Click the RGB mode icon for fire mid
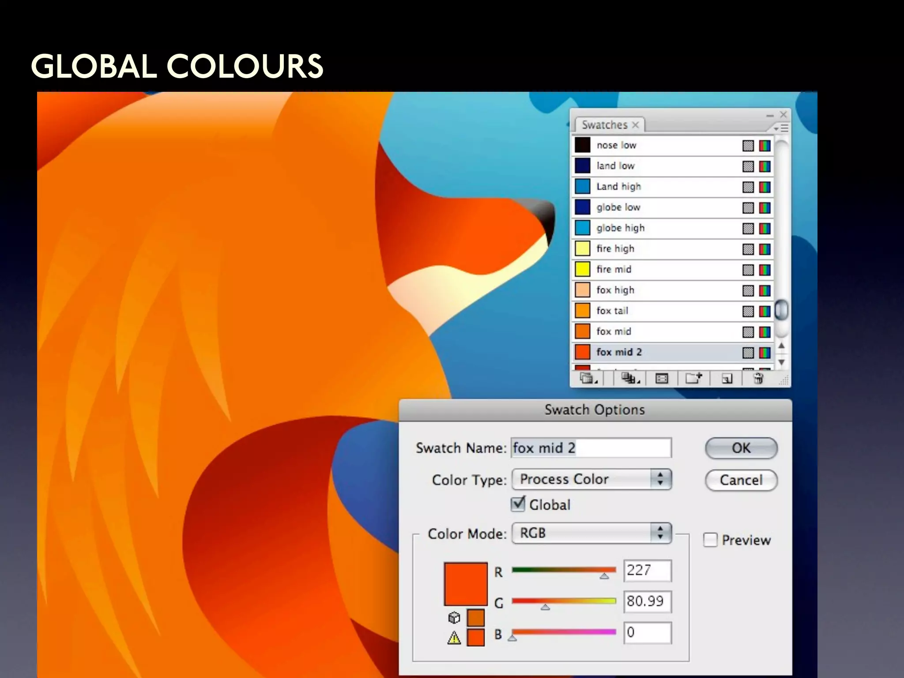This screenshot has width=904, height=678. 765,270
